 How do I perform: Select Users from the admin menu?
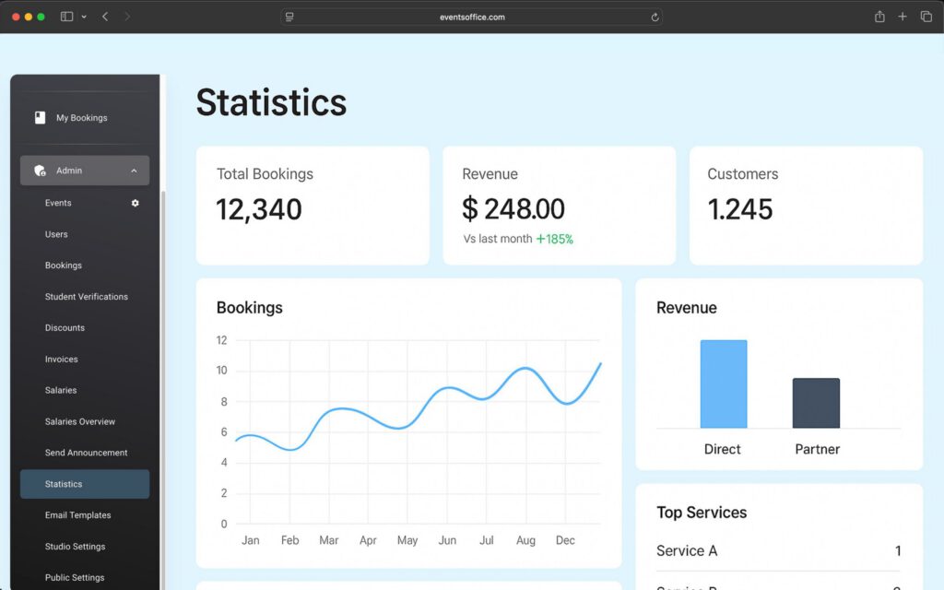pos(56,234)
